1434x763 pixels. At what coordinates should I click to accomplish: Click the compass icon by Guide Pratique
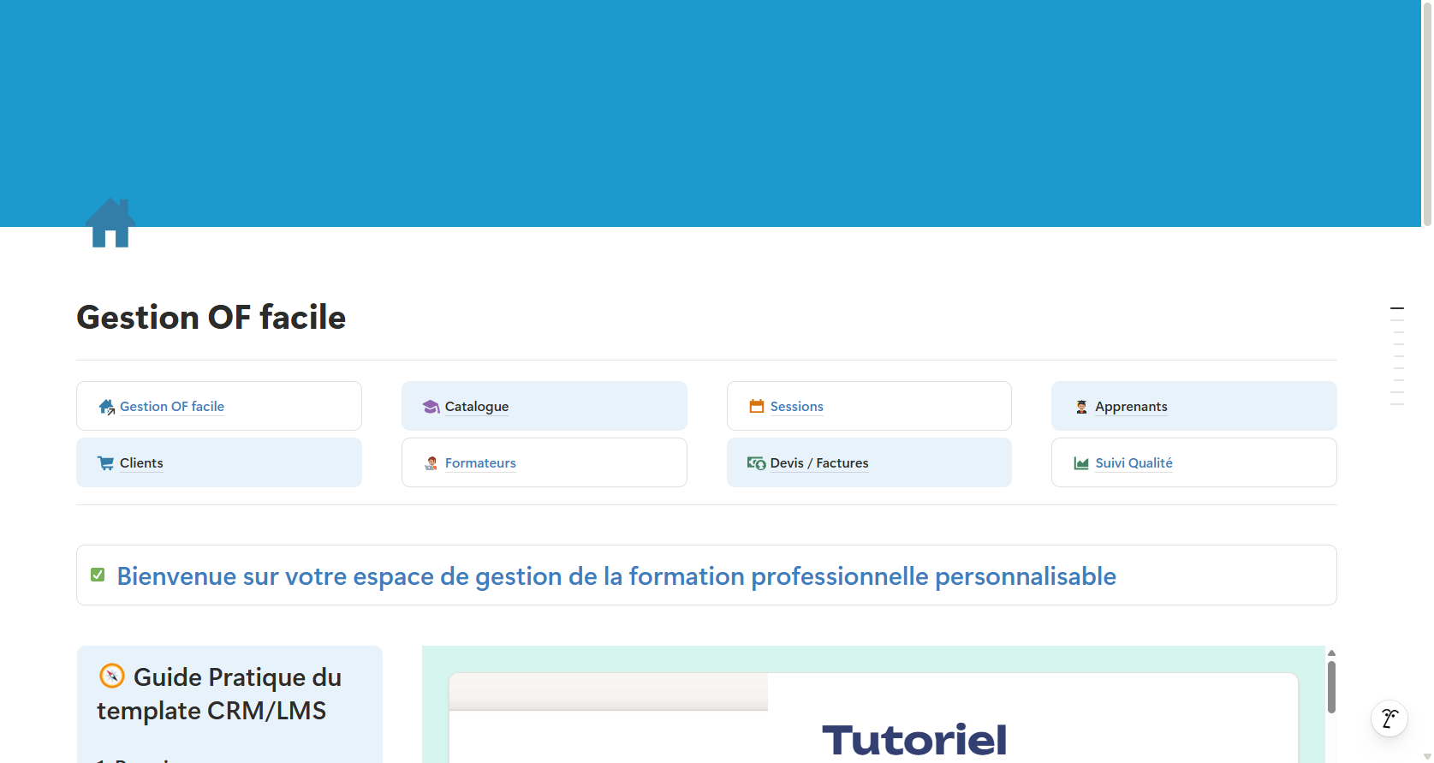click(x=112, y=676)
